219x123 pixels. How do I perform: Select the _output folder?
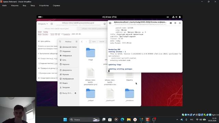(90, 95)
